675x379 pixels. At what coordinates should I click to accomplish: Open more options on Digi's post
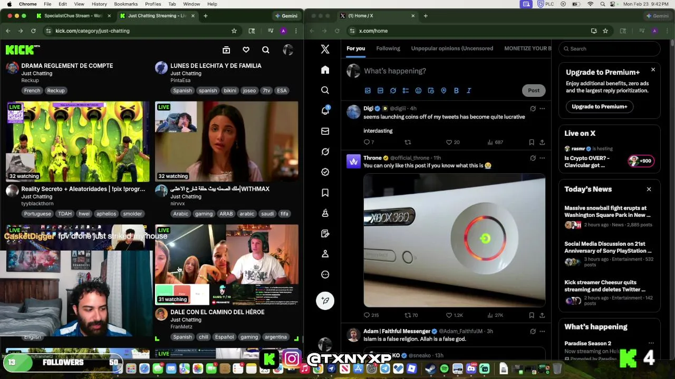pos(542,108)
